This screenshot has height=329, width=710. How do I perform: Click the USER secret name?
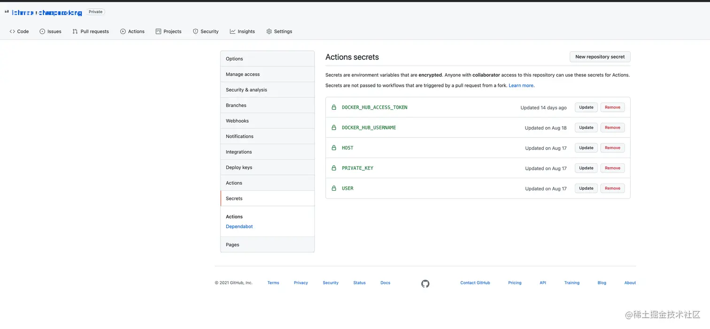click(x=347, y=188)
